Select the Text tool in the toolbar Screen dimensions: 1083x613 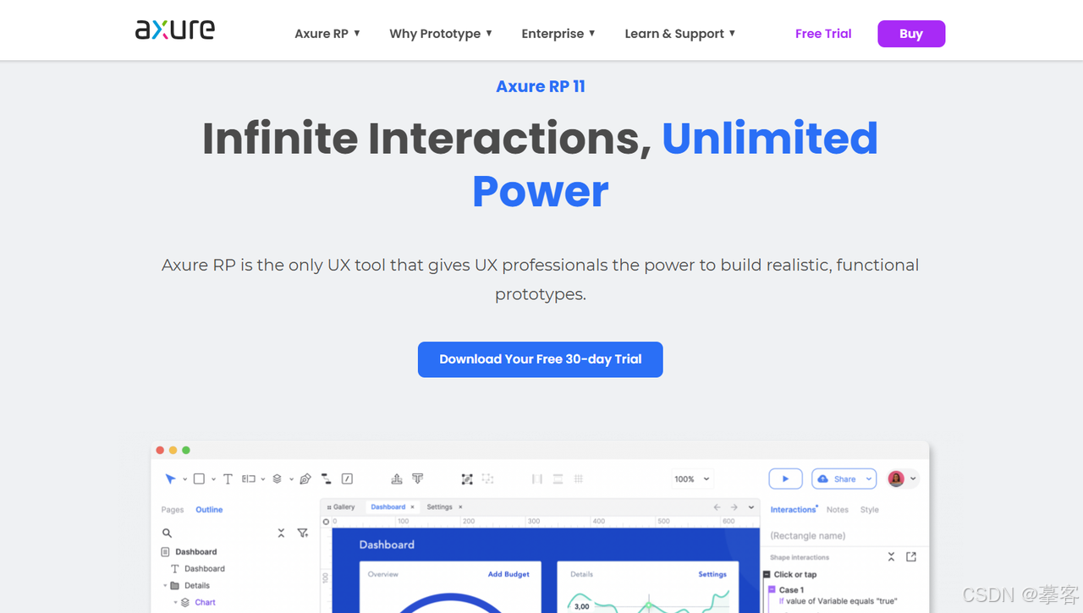[228, 479]
